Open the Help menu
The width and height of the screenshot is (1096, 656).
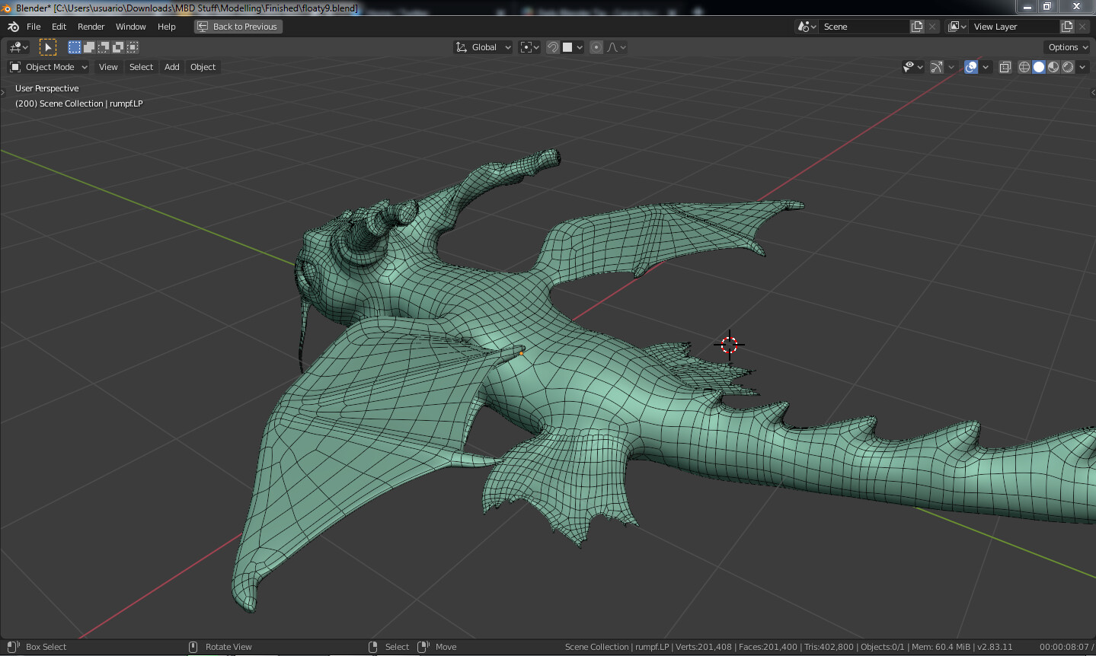(x=166, y=27)
